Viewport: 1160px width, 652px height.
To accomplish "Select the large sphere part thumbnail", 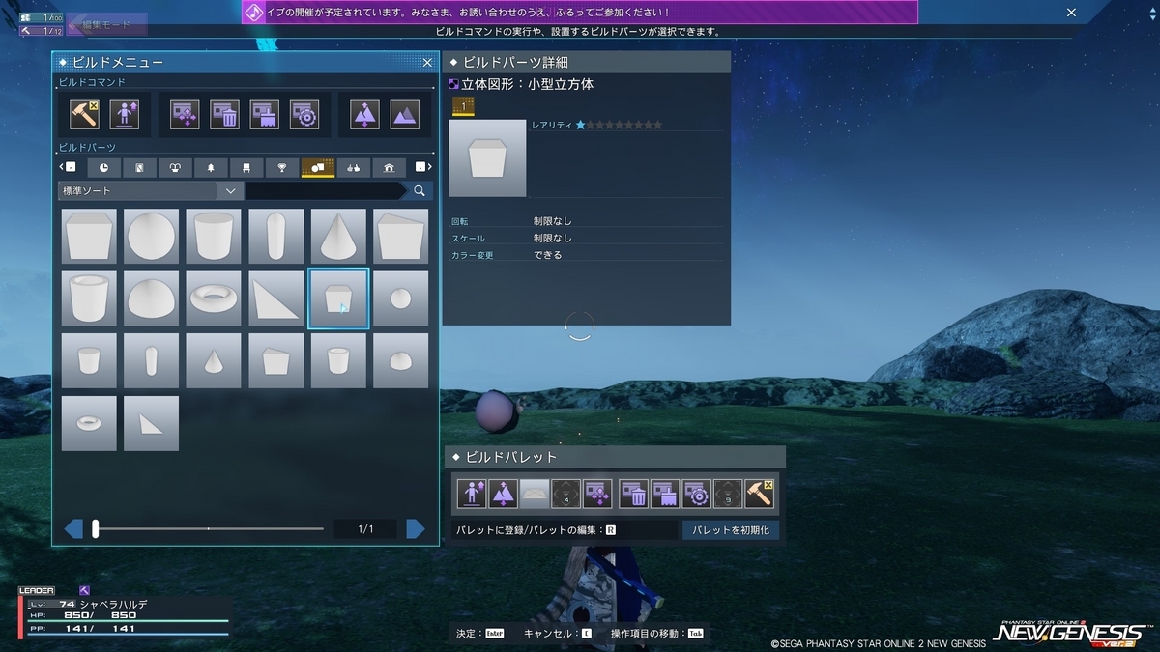I will pos(152,236).
